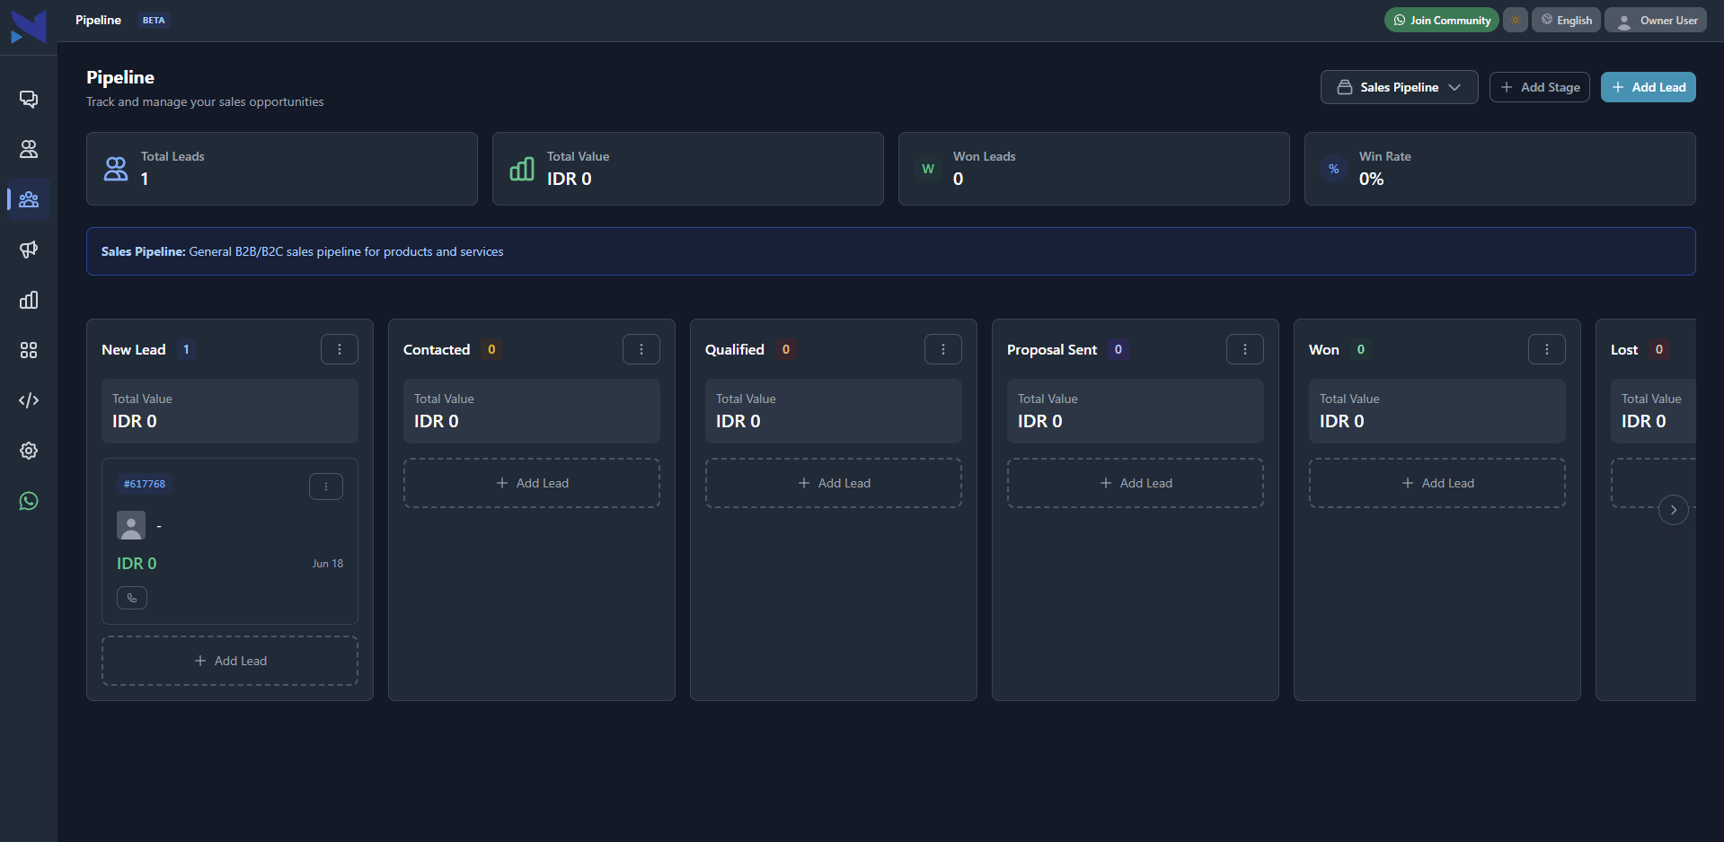1724x842 pixels.
Task: Expand the Sales Pipeline dropdown
Action: pos(1399,87)
